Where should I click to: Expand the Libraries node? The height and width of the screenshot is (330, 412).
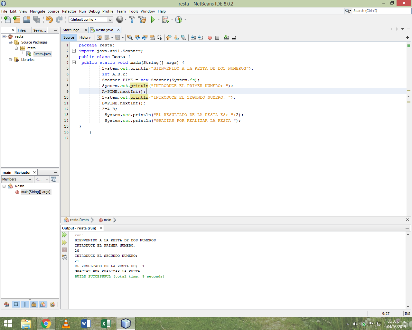click(10, 60)
